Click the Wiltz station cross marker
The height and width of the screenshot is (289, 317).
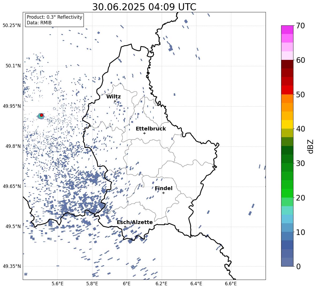tap(115, 101)
